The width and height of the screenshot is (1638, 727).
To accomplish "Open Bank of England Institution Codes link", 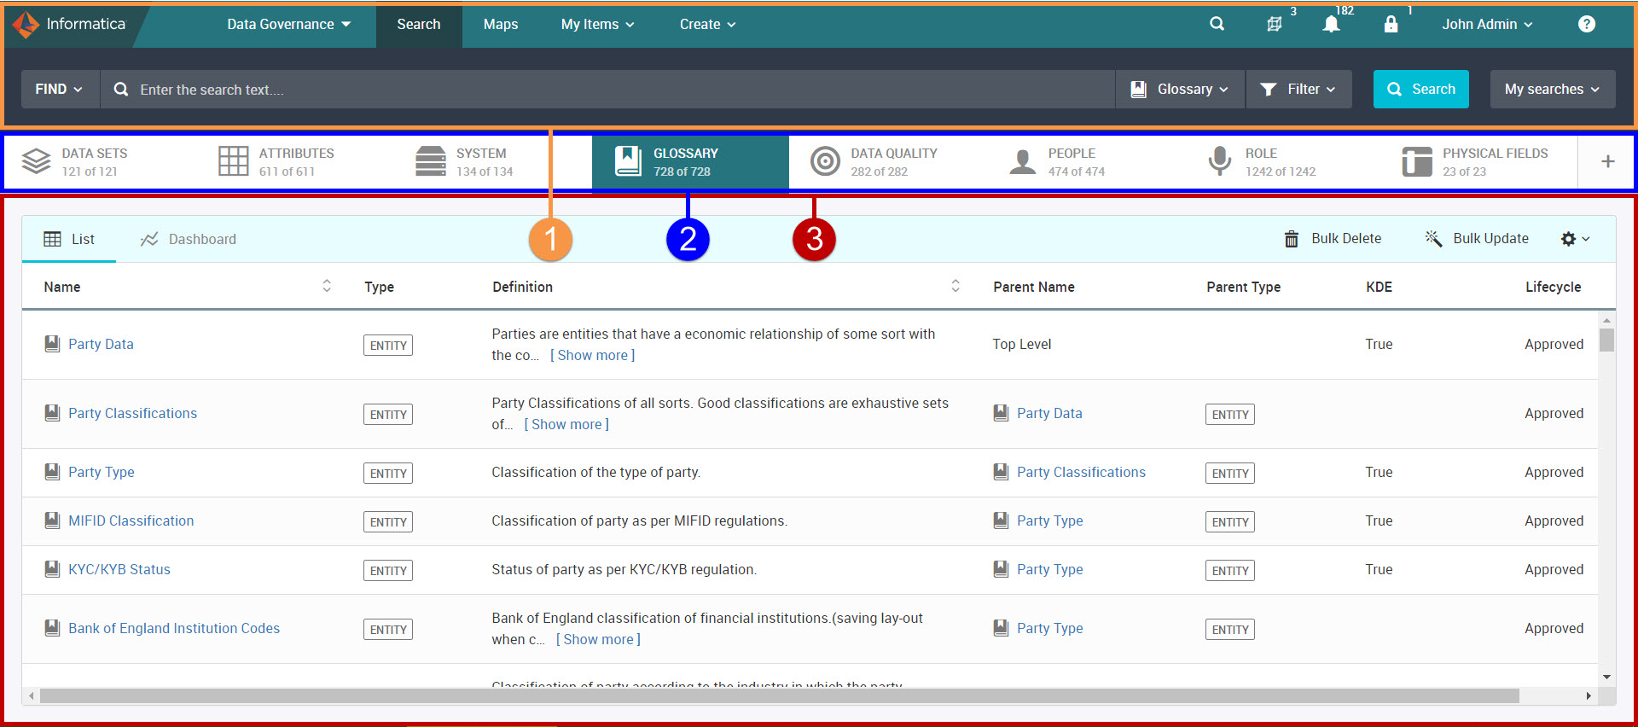I will [x=174, y=628].
